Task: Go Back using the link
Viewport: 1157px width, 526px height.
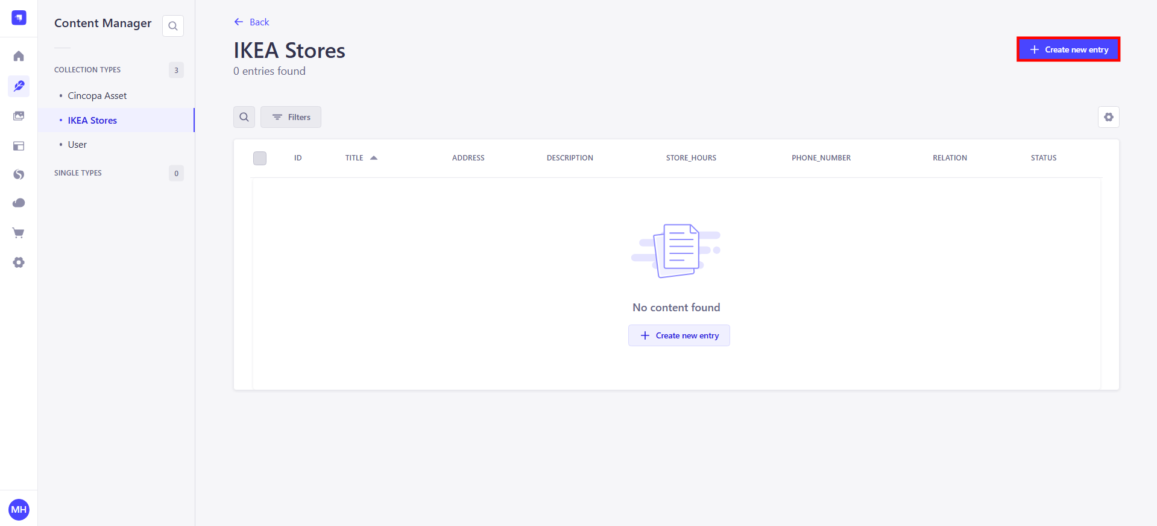Action: [x=251, y=22]
